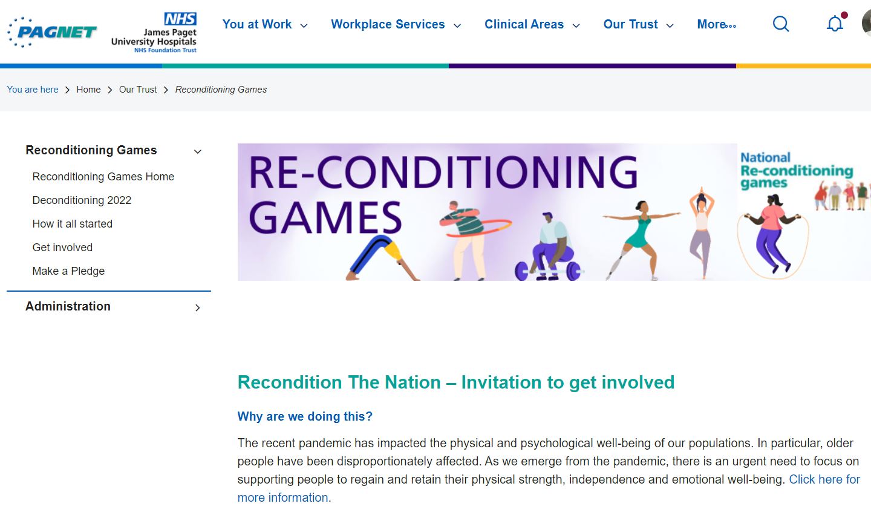Click the Reconditioning Games sidebar heading
Viewport: 871px width, 512px height.
tap(91, 150)
